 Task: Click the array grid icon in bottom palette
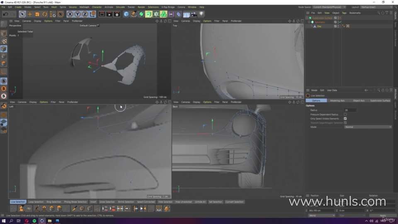[159, 209]
